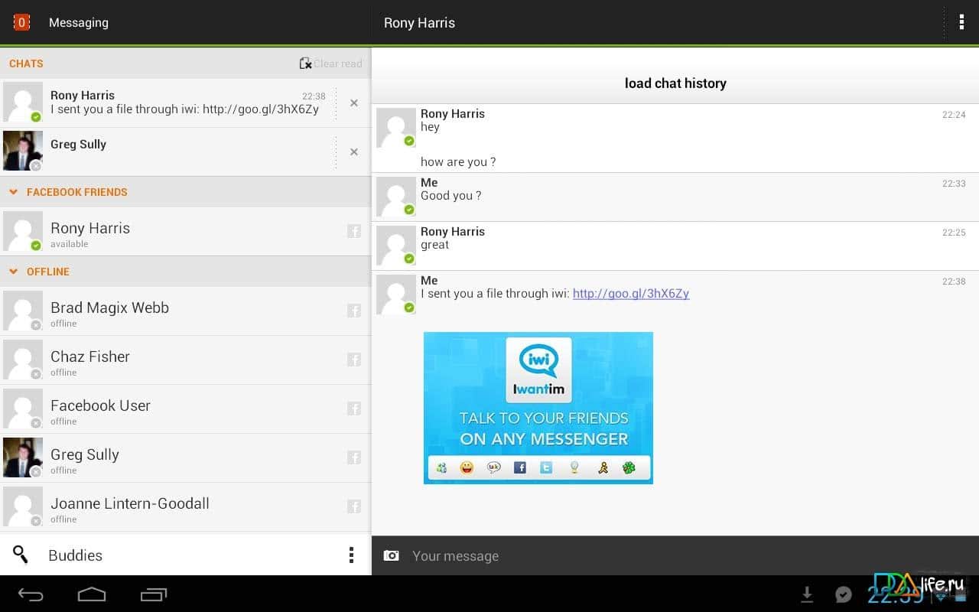Open the search magnifier icon near Buddies
The image size is (979, 612).
(21, 555)
